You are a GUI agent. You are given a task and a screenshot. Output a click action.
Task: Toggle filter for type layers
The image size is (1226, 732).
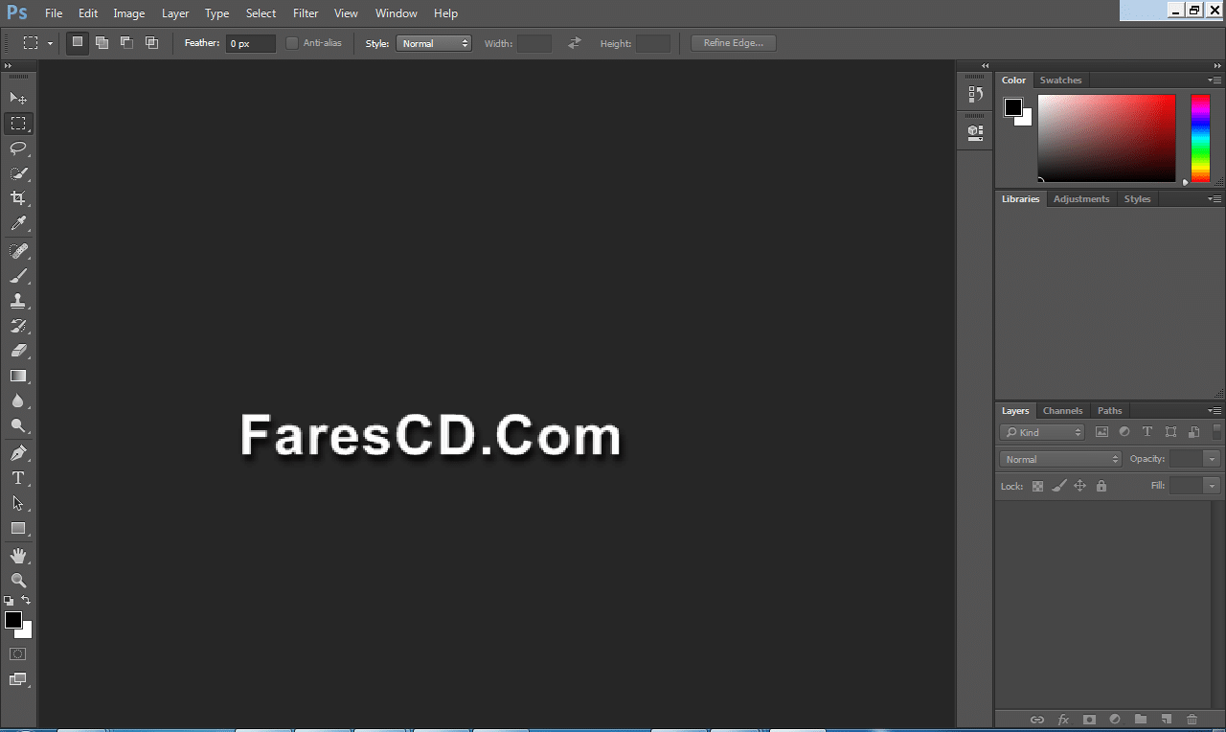(x=1147, y=432)
